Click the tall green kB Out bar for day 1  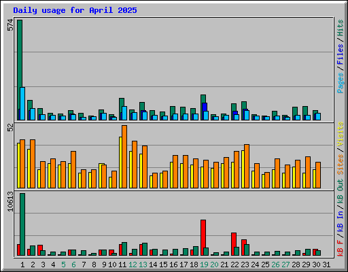point(22,224)
